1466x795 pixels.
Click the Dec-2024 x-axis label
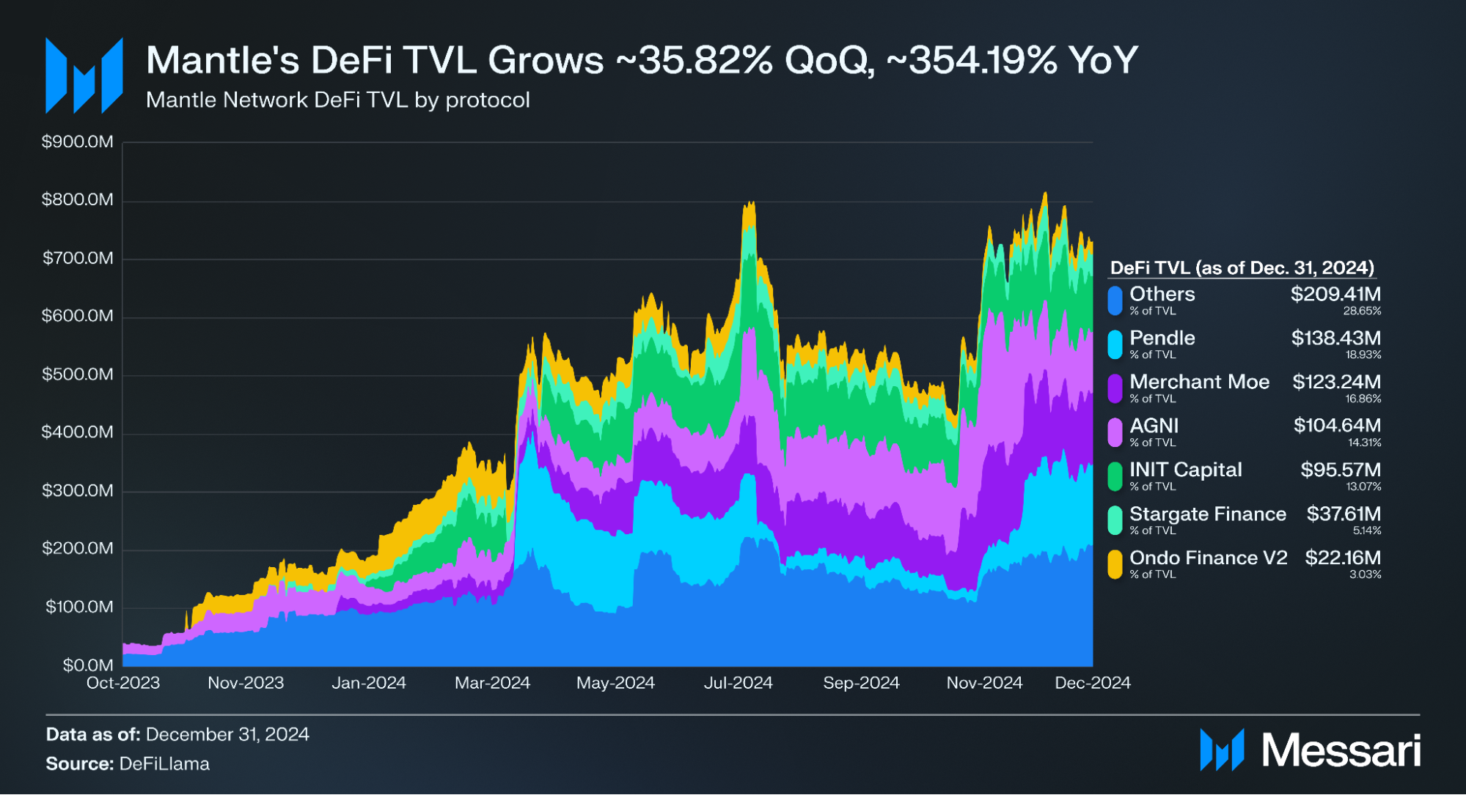pyautogui.click(x=1092, y=683)
